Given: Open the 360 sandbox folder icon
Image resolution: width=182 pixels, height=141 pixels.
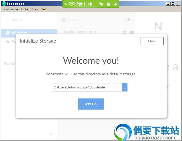Looking at the screenshot, I should tap(108, 4).
